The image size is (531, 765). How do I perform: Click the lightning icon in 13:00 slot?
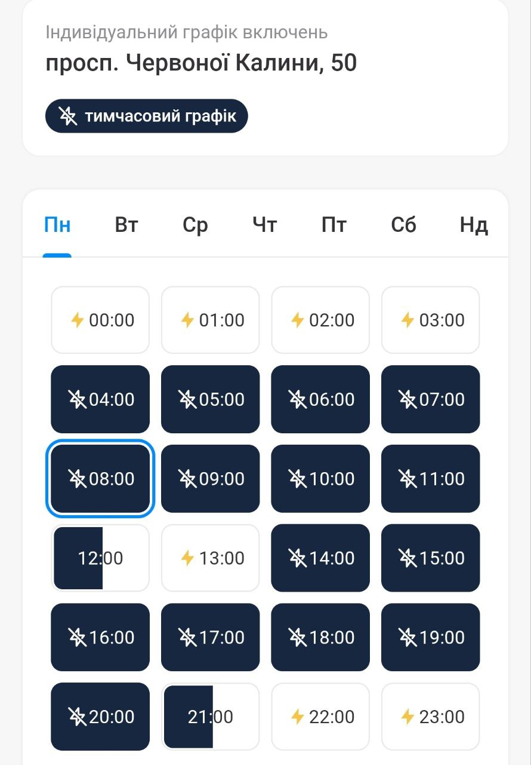pos(188,558)
